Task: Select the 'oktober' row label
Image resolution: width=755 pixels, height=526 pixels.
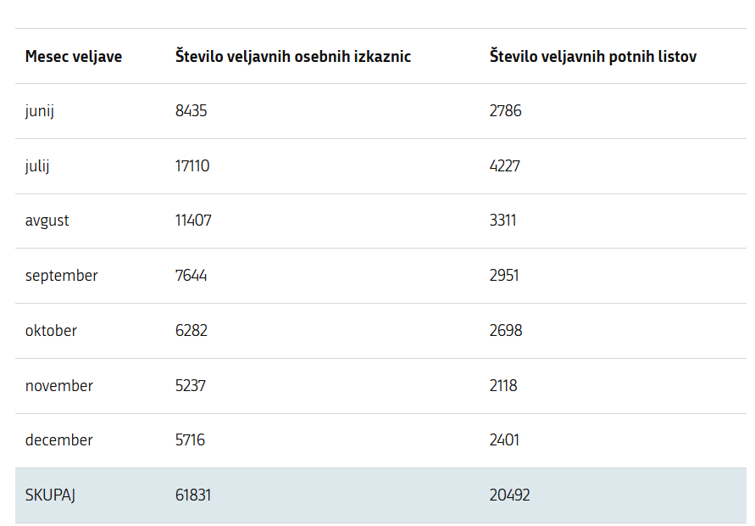Action: pos(51,331)
